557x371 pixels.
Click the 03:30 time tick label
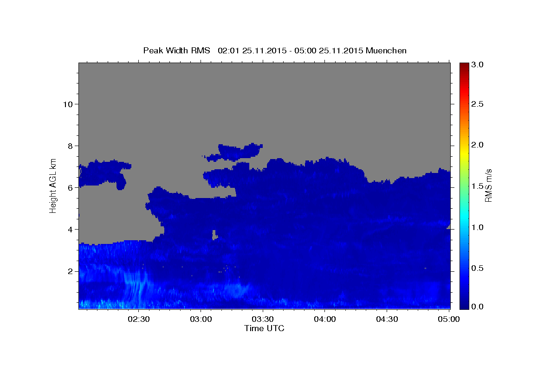263,319
